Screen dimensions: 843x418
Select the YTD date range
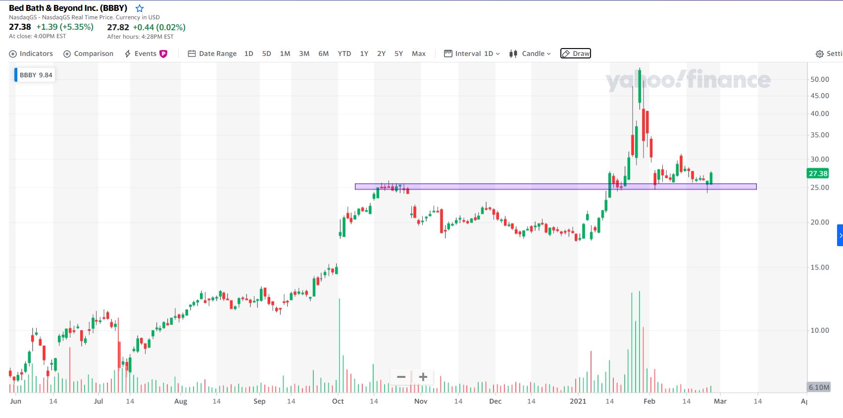pyautogui.click(x=345, y=53)
